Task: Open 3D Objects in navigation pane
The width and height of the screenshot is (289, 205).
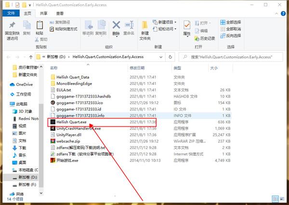Action: coord(22,111)
